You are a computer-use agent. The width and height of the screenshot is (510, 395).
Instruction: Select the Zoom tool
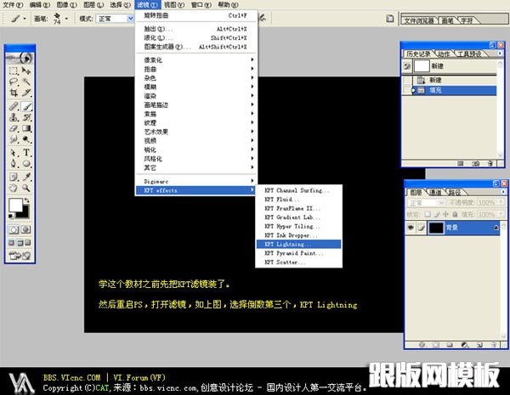click(x=26, y=188)
